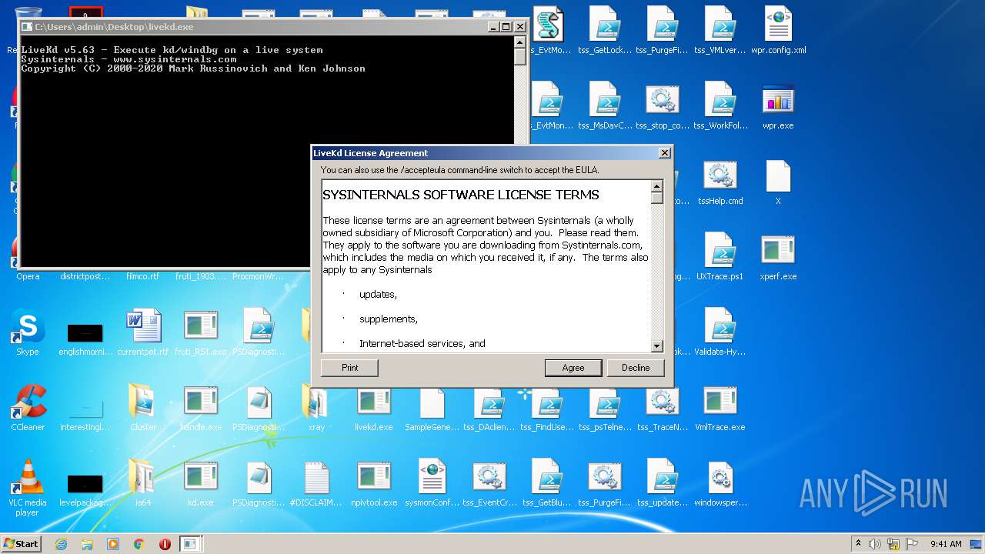
Task: Select the windowsper... file icon
Action: pos(720,484)
